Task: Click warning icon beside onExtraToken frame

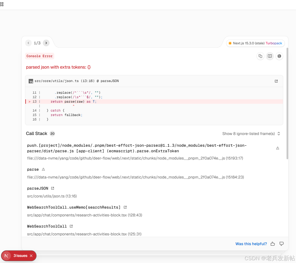Action: (x=278, y=148)
